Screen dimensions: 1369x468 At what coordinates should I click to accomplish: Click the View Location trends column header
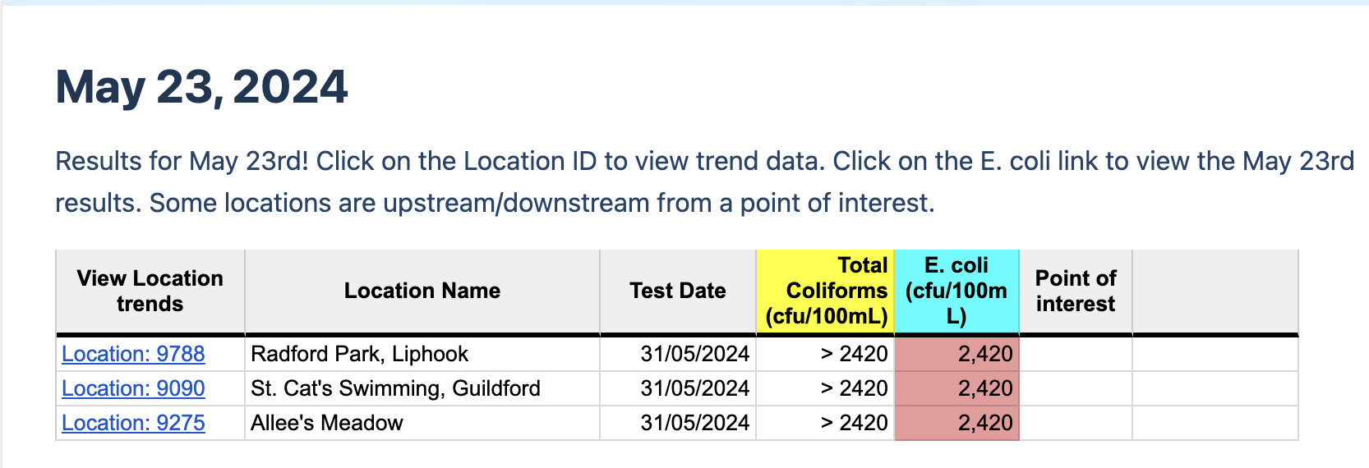(150, 291)
